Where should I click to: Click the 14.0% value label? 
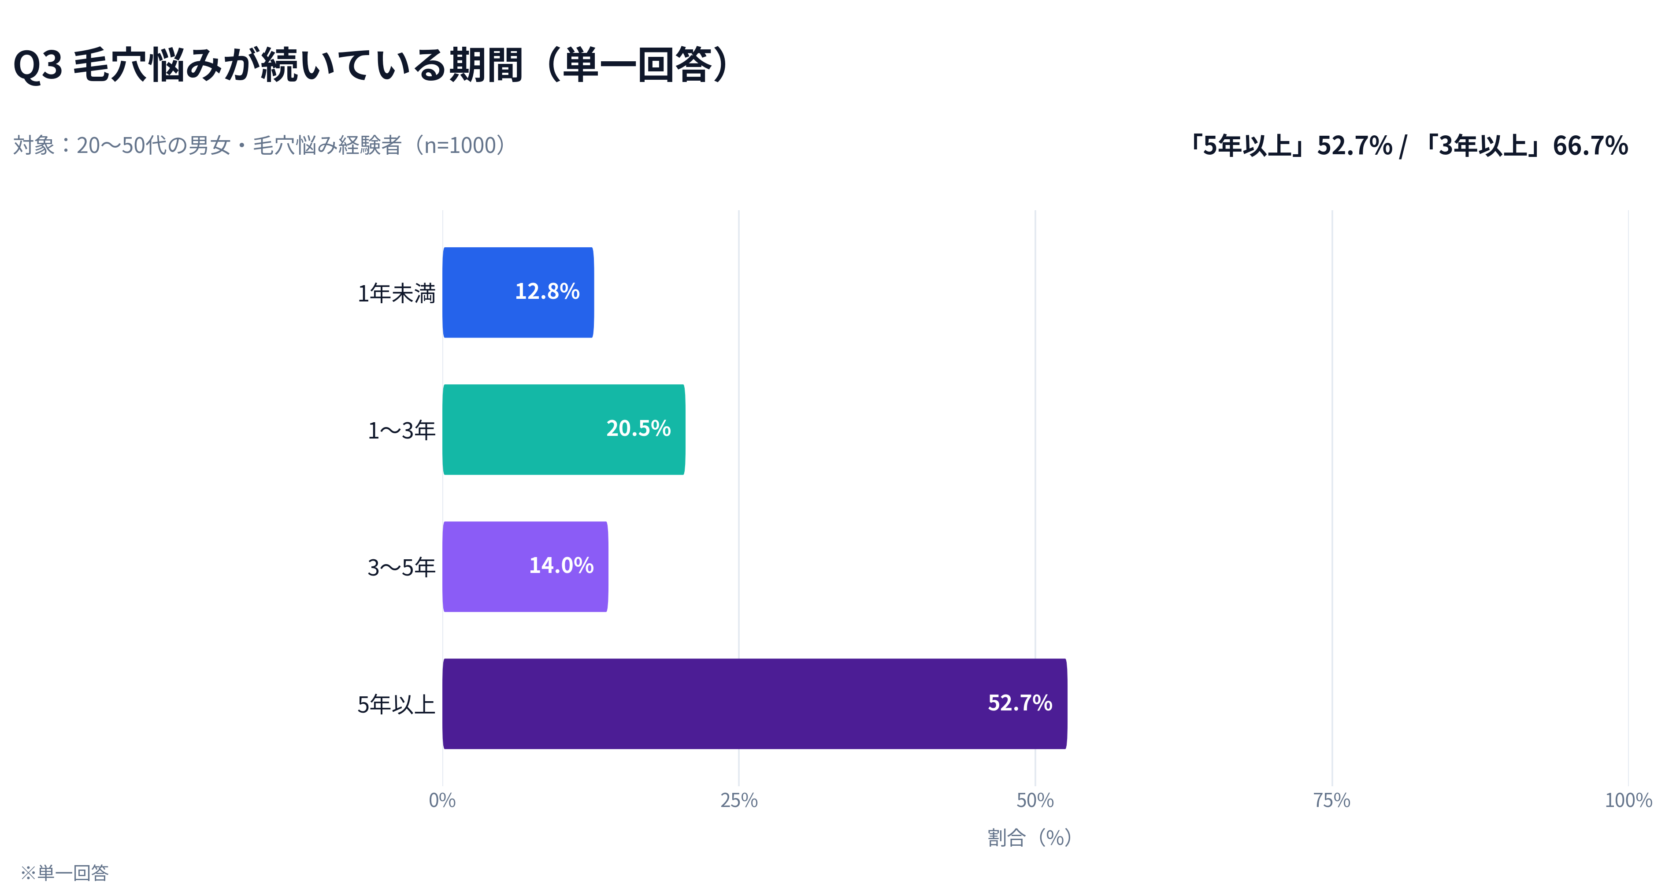[x=561, y=565]
